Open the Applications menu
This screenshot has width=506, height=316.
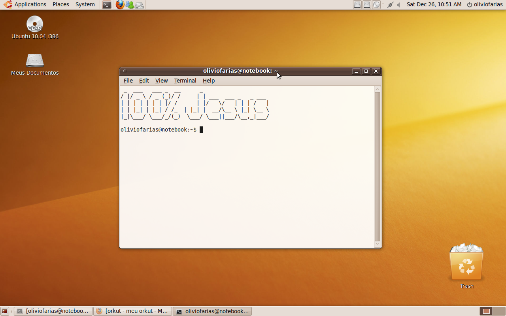click(x=25, y=4)
